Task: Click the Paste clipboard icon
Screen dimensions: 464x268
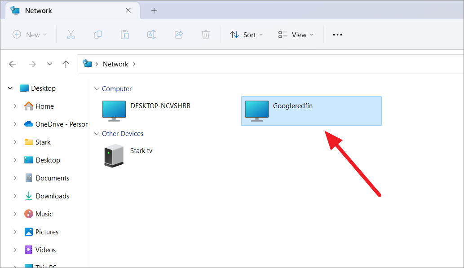Action: [x=124, y=35]
